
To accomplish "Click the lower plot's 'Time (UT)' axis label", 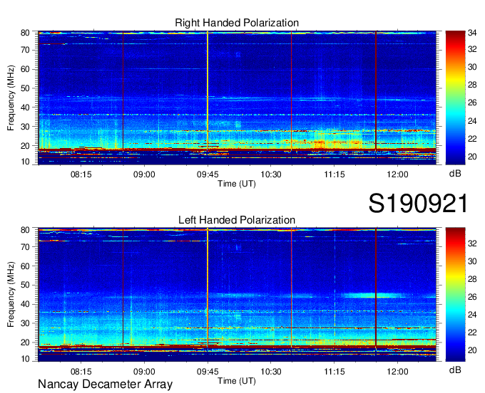I will 237,381.
